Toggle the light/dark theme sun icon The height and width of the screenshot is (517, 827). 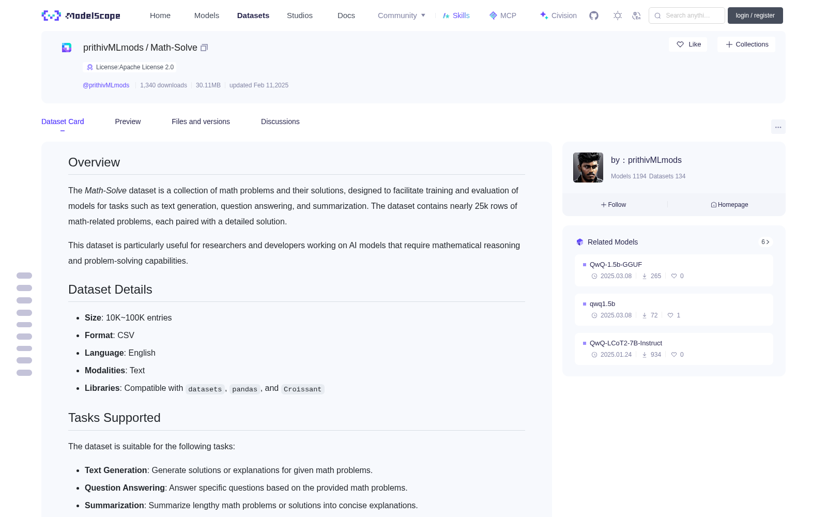pyautogui.click(x=618, y=16)
